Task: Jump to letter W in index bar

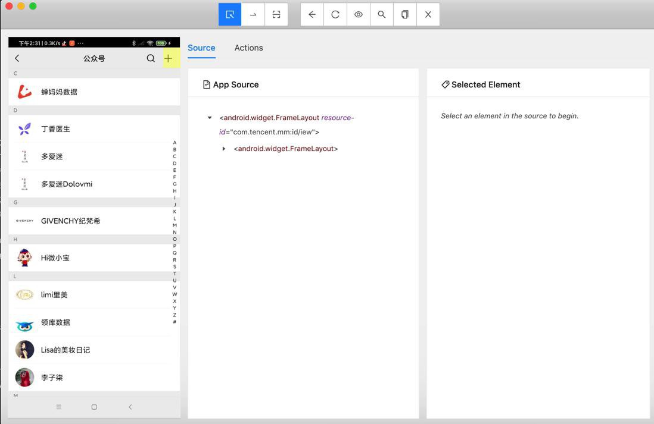Action: [x=175, y=294]
